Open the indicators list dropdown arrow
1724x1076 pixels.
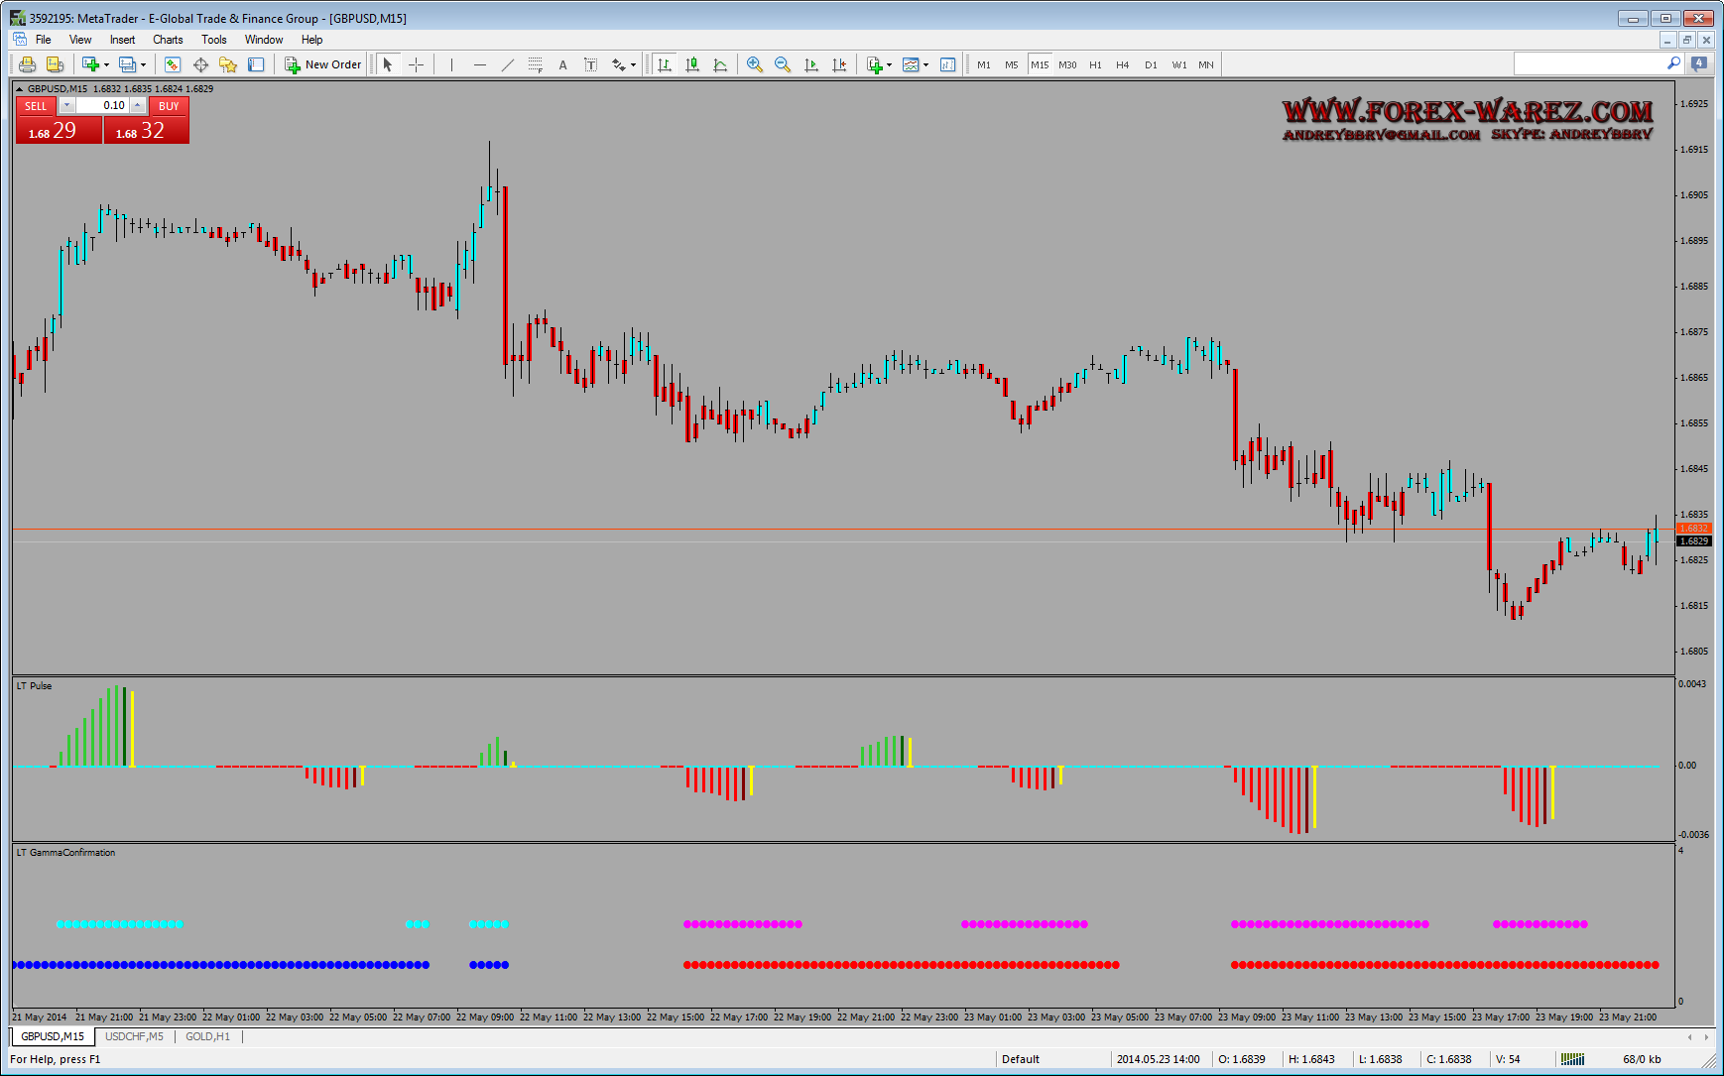point(889,65)
